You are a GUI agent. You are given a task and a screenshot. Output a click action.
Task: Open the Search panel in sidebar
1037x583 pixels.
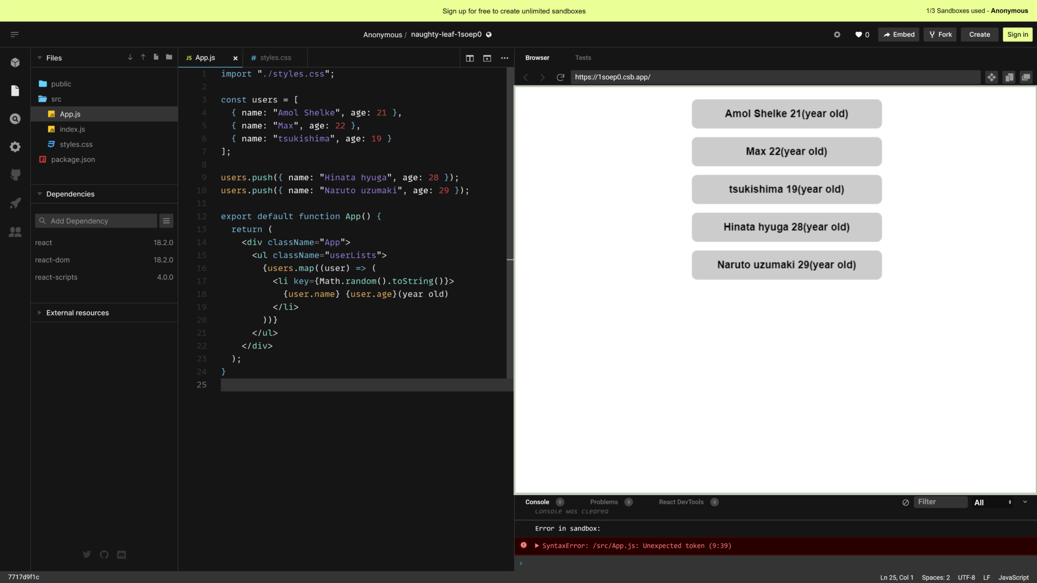tap(15, 118)
